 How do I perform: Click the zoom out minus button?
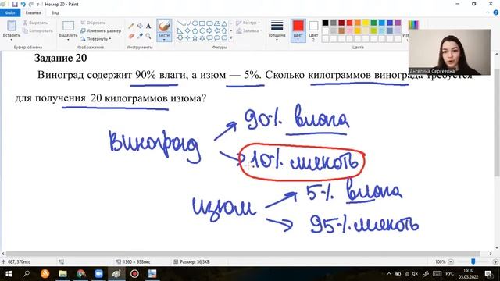(451, 262)
